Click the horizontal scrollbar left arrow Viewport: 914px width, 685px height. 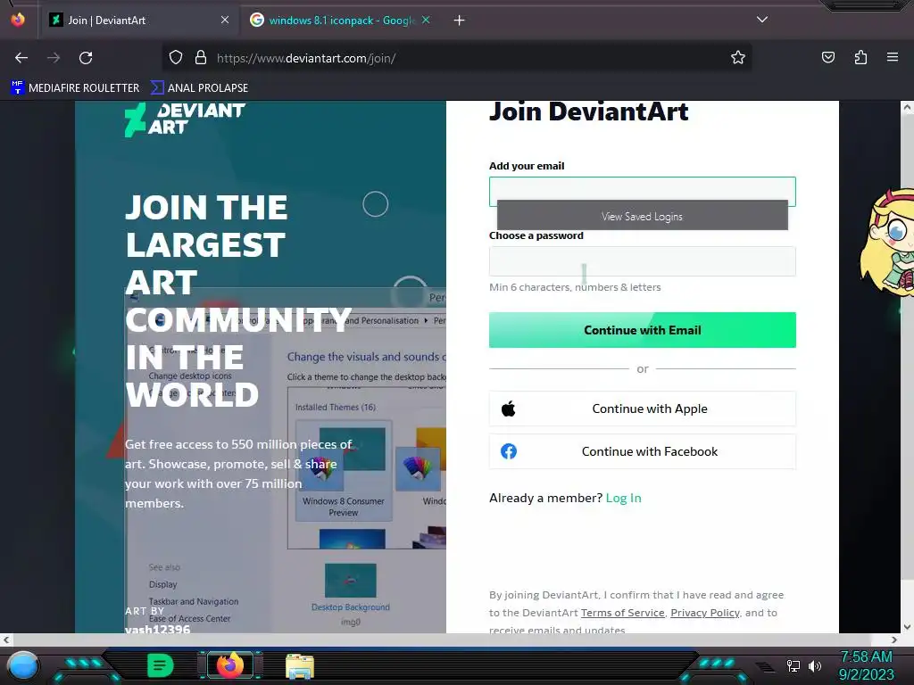pyautogui.click(x=6, y=640)
